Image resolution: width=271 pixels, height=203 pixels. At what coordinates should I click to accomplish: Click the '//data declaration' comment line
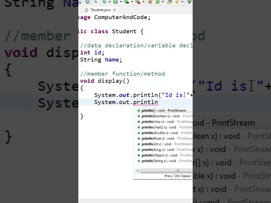pyautogui.click(x=136, y=46)
